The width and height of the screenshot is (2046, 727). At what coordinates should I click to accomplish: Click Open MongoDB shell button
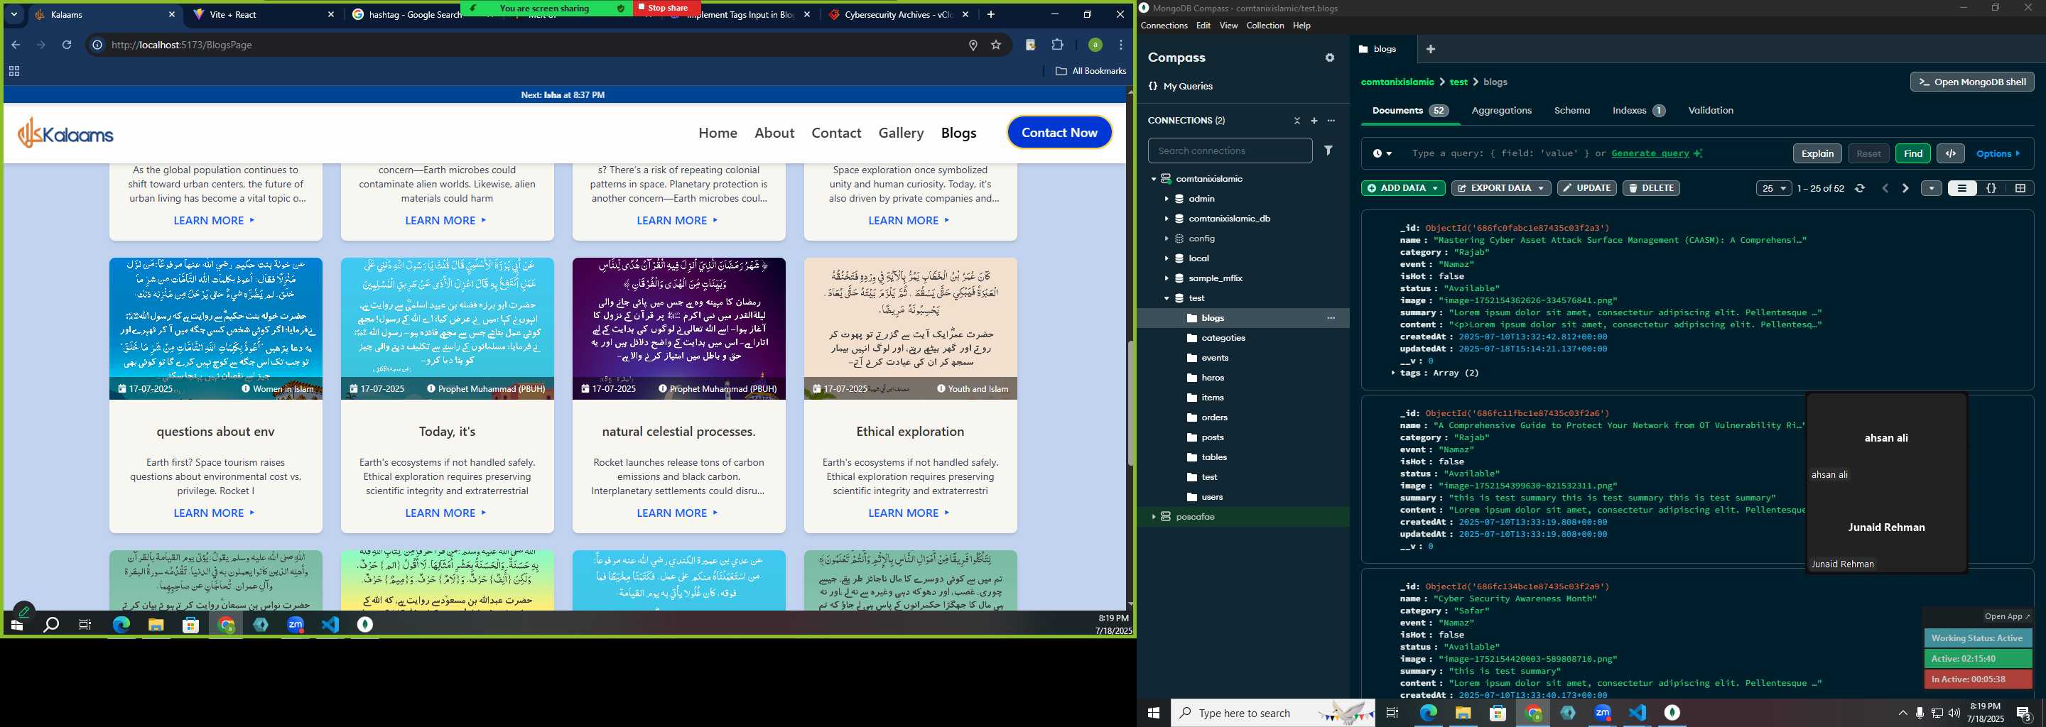click(1971, 82)
